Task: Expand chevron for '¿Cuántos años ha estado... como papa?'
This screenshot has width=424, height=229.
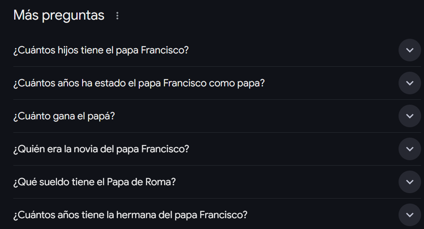Action: [409, 83]
